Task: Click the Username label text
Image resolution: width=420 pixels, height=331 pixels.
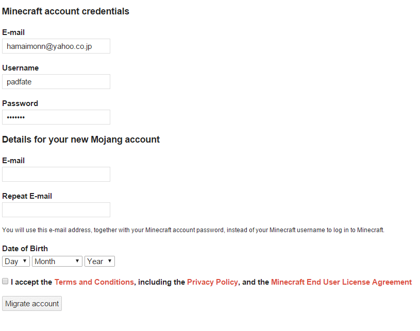Action: pos(21,68)
